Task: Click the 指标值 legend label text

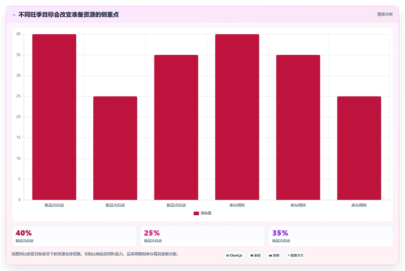Action: [x=206, y=213]
